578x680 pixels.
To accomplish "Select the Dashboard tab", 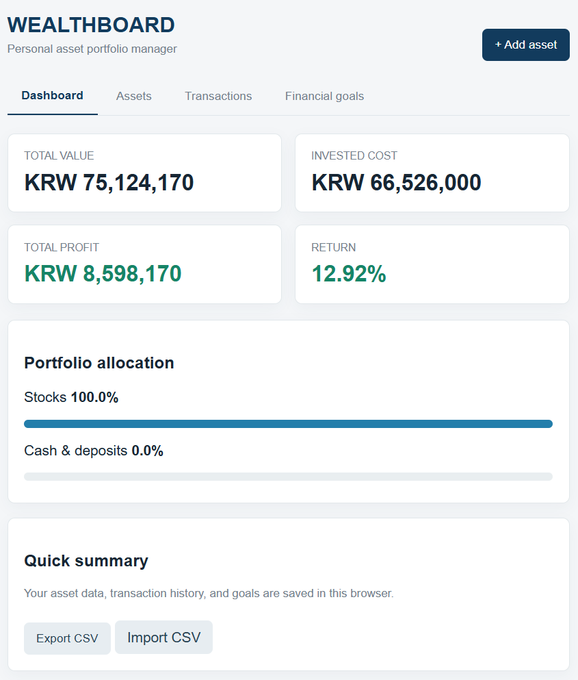I will (53, 96).
